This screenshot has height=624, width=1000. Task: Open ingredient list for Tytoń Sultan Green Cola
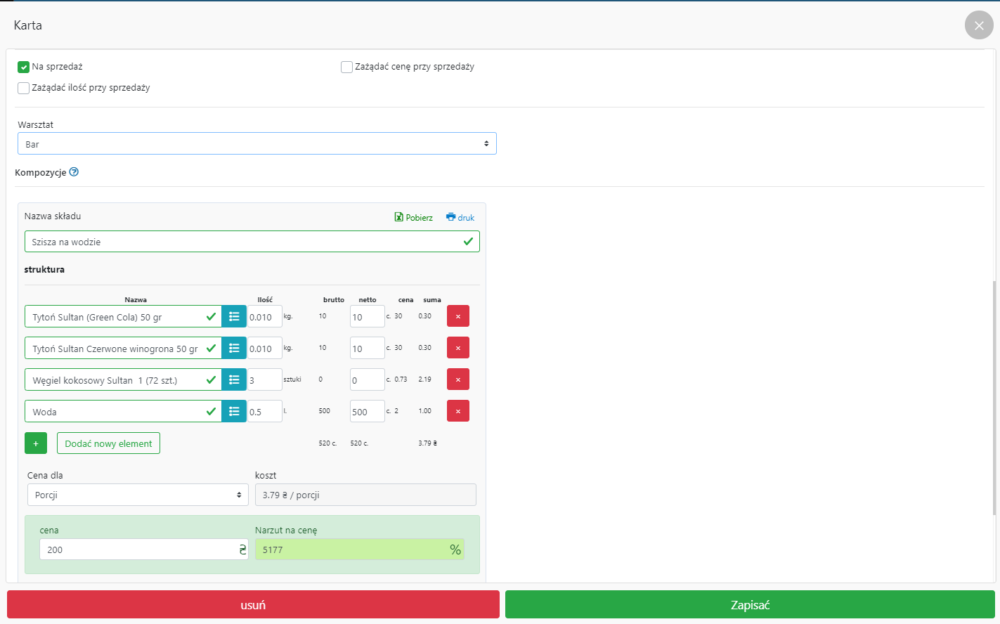234,316
